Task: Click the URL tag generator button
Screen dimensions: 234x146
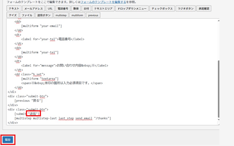Action: [50, 8]
